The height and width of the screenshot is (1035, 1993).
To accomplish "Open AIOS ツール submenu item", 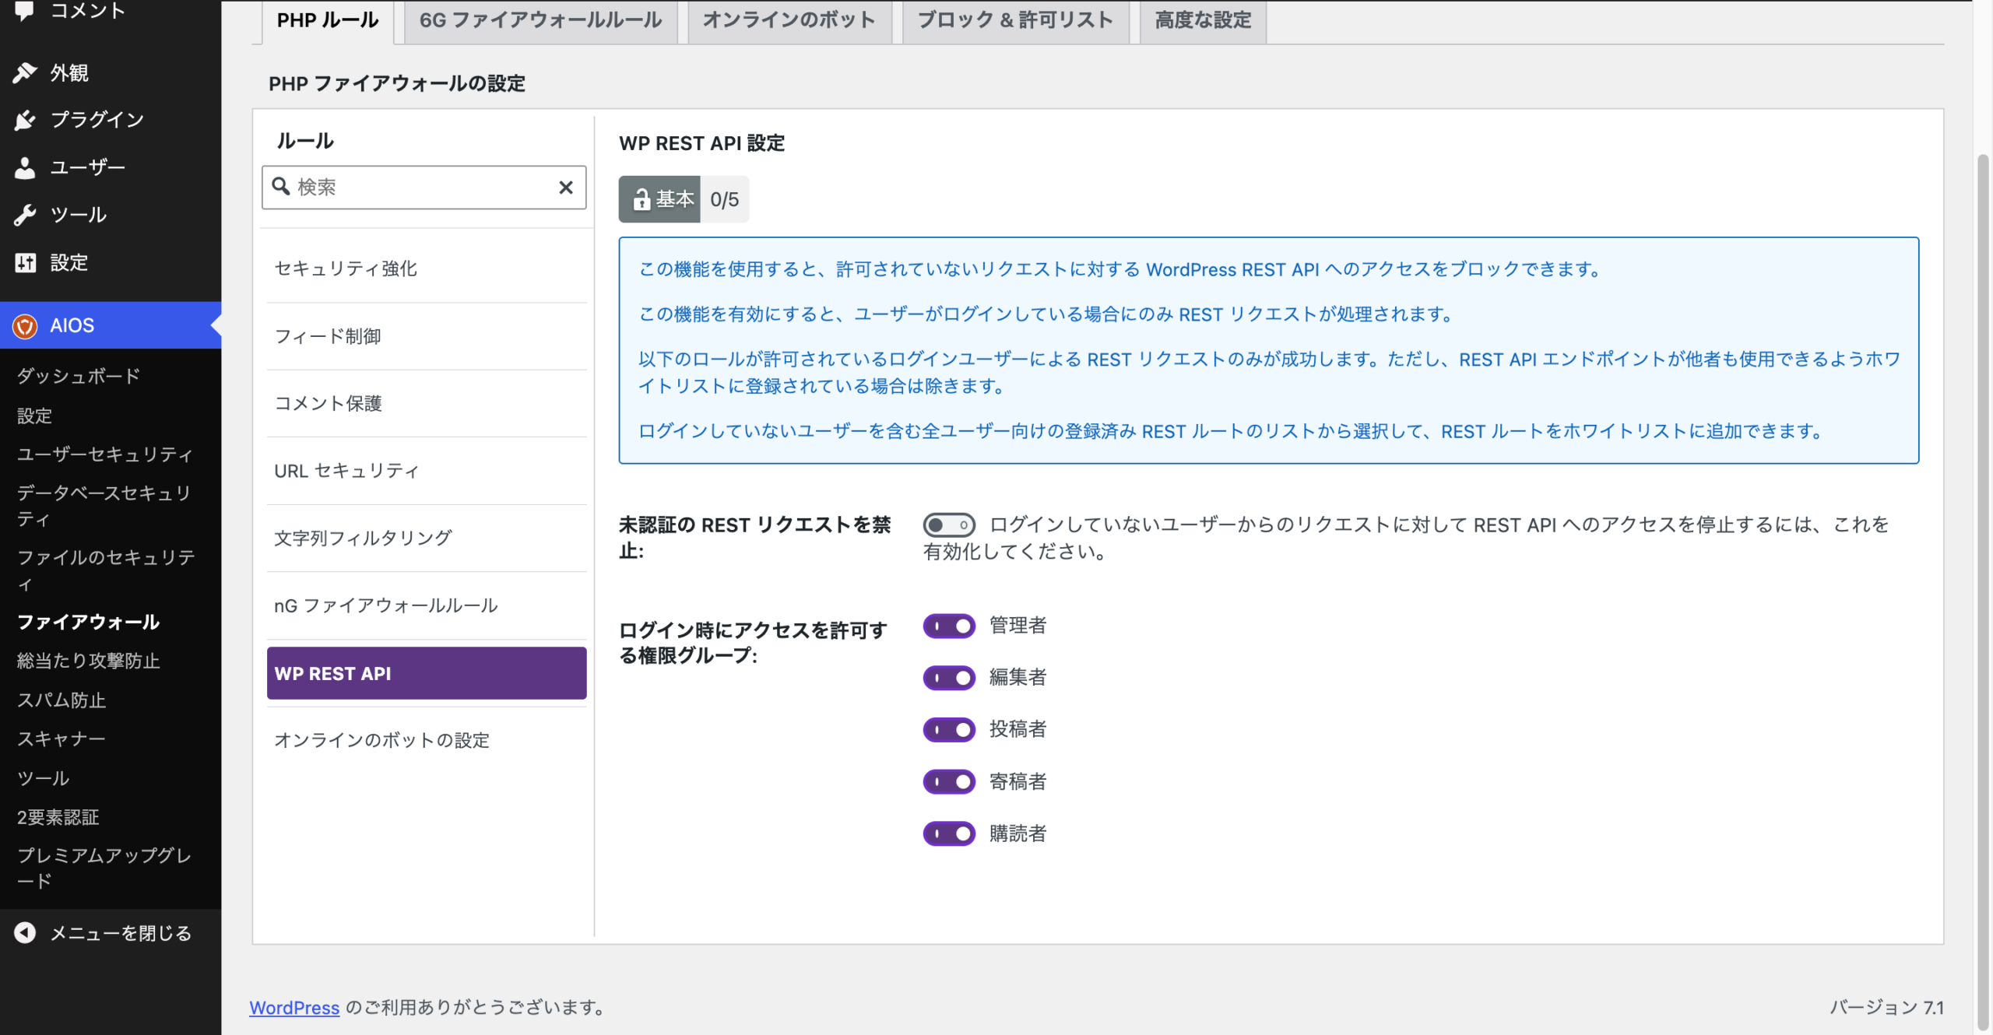I will (x=43, y=778).
